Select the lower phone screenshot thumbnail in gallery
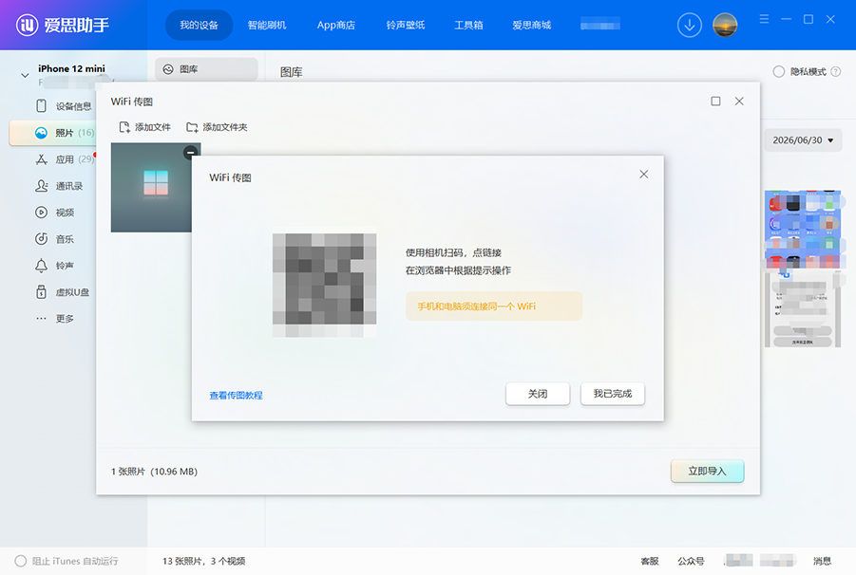This screenshot has width=856, height=575. 803,309
